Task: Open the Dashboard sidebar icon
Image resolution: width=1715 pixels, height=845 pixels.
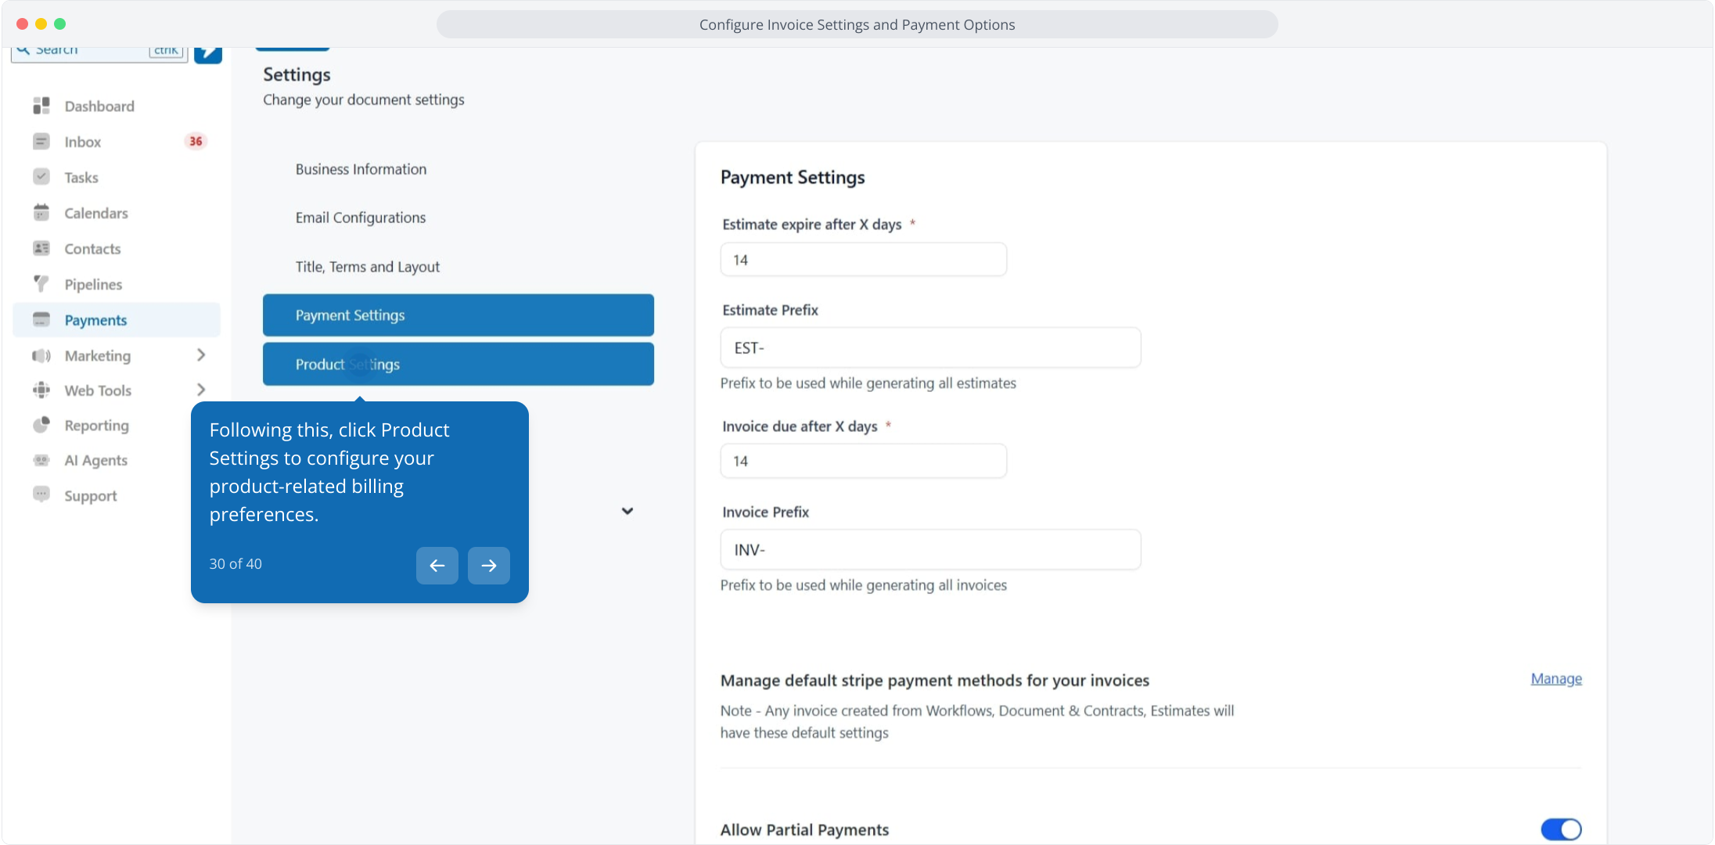Action: [x=41, y=106]
